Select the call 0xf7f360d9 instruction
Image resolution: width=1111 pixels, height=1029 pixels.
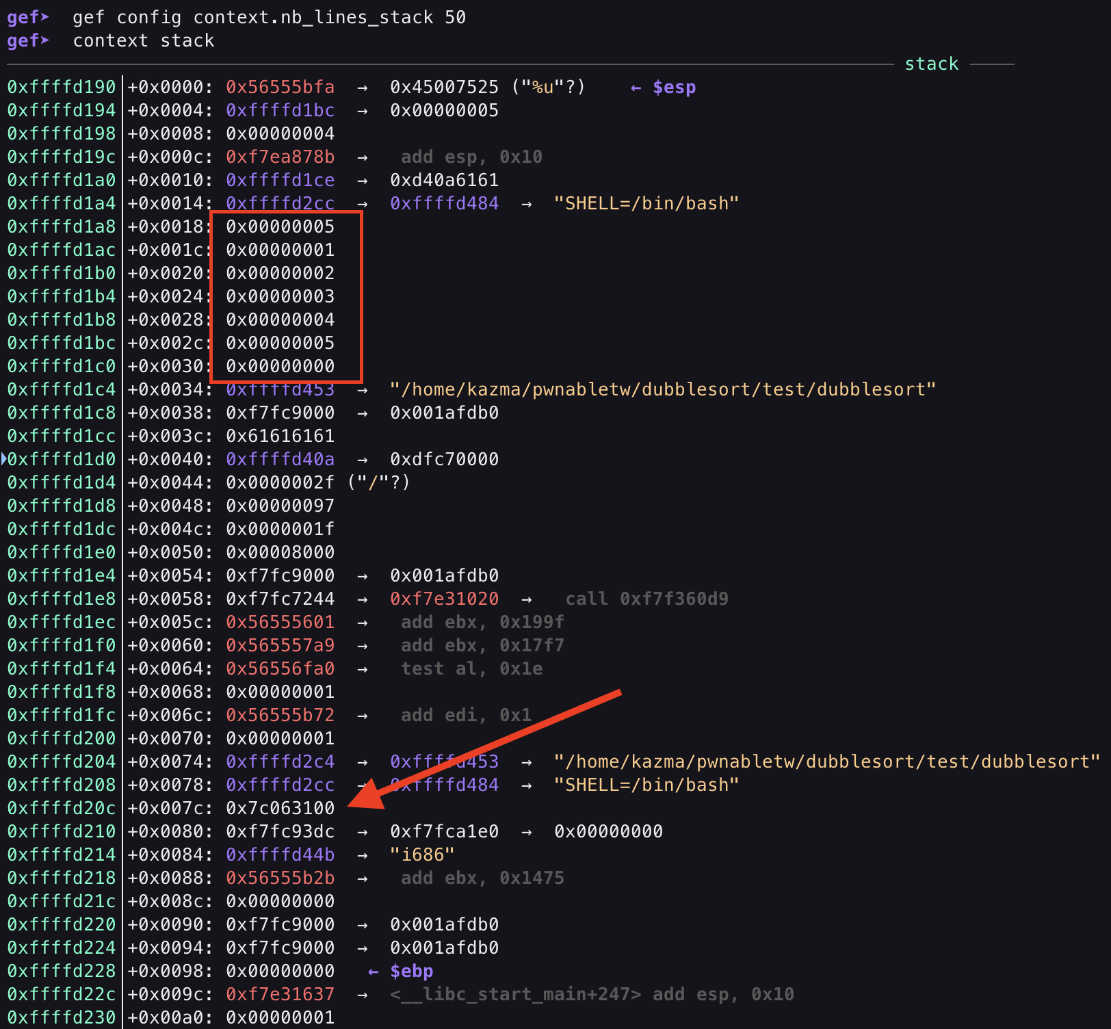(x=646, y=599)
